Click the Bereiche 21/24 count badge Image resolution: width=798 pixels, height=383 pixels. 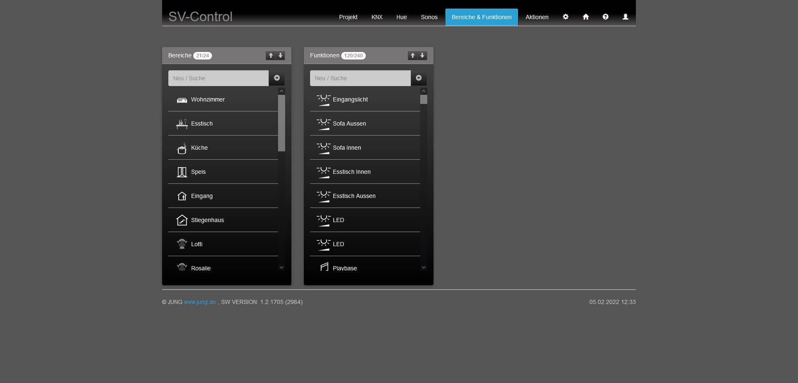(203, 55)
